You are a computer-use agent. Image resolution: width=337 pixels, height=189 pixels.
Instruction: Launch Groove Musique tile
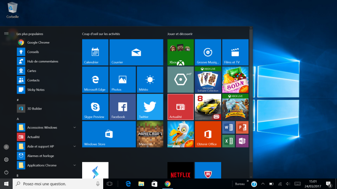(207, 52)
